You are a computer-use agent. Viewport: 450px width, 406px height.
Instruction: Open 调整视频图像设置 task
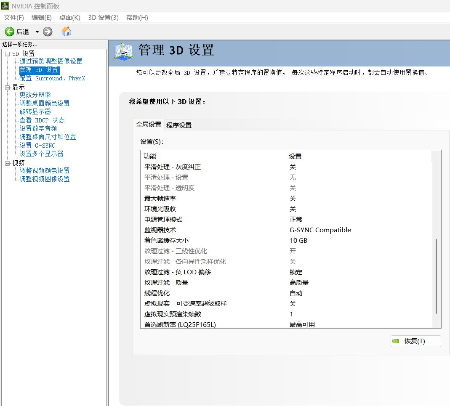(x=45, y=179)
